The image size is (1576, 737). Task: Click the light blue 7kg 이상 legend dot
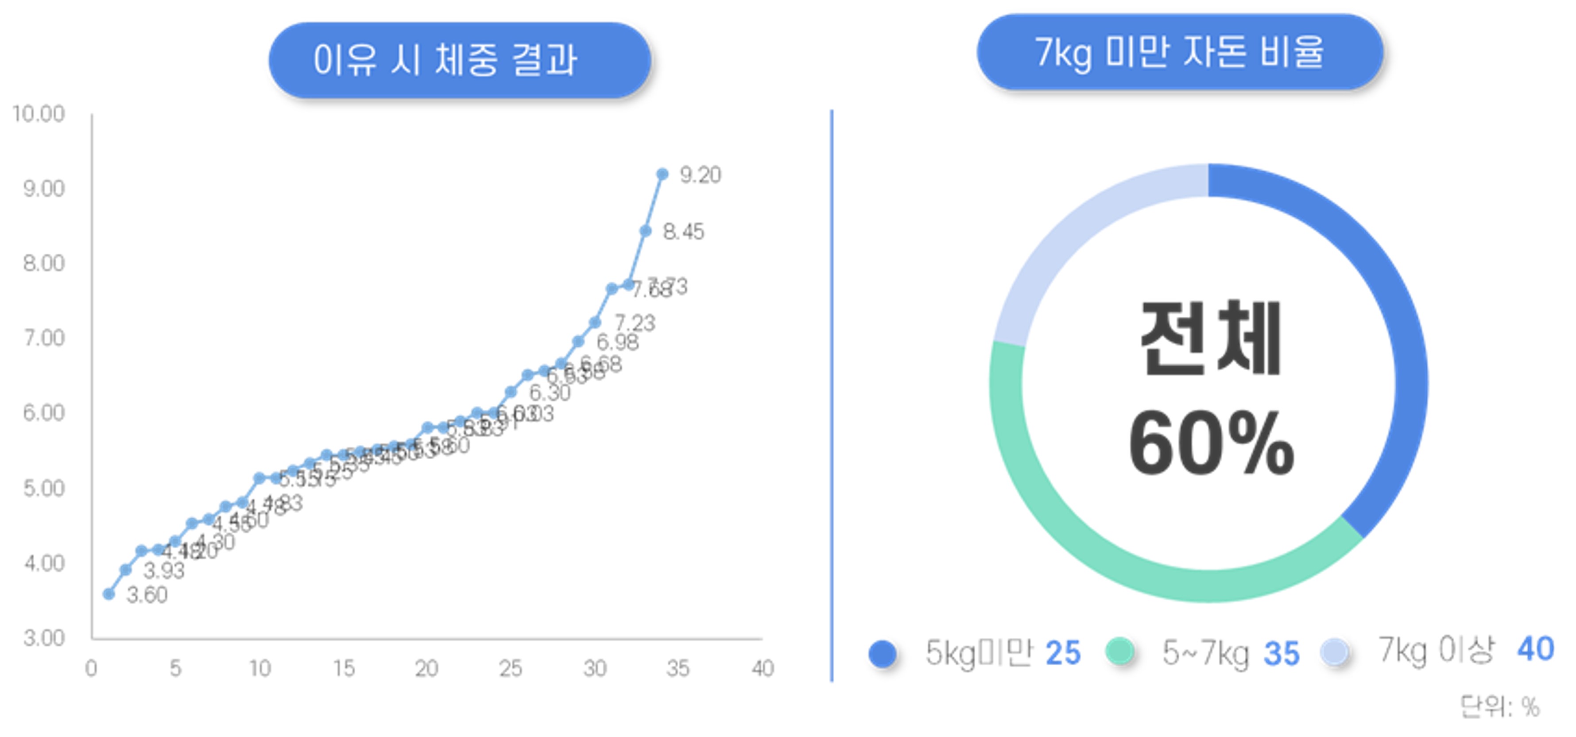(x=1334, y=652)
